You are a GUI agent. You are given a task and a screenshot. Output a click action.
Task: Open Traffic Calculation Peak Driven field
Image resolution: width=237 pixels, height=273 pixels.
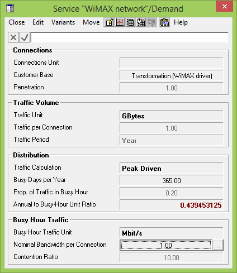pyautogui.click(x=172, y=168)
